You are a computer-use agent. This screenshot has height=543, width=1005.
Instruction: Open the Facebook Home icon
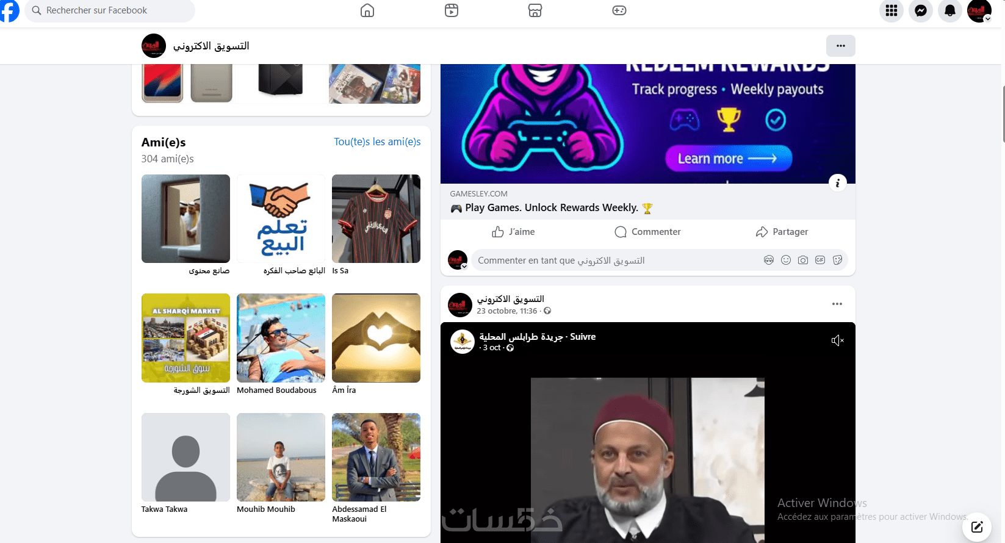point(367,10)
